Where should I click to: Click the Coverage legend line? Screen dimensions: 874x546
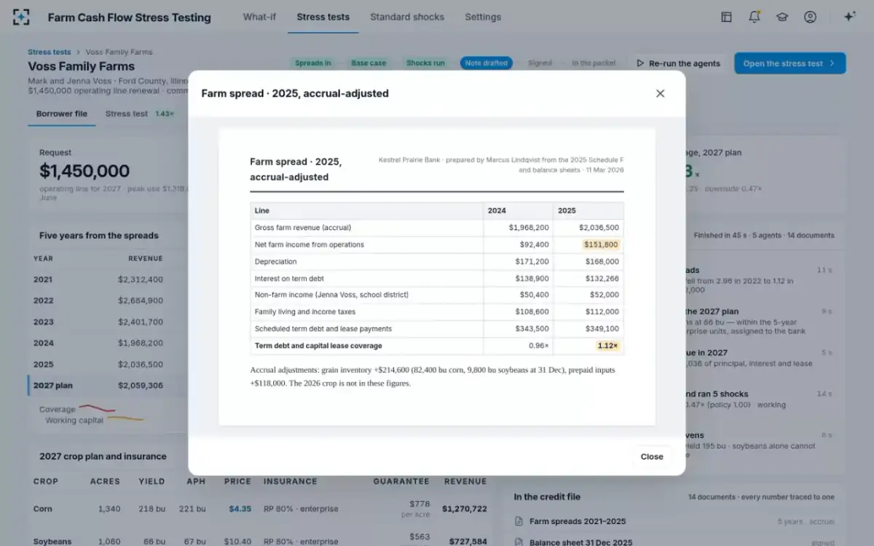tap(98, 408)
